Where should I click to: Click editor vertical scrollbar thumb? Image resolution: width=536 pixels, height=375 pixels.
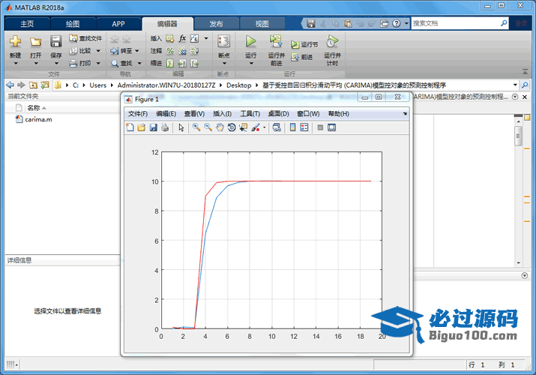click(x=518, y=136)
